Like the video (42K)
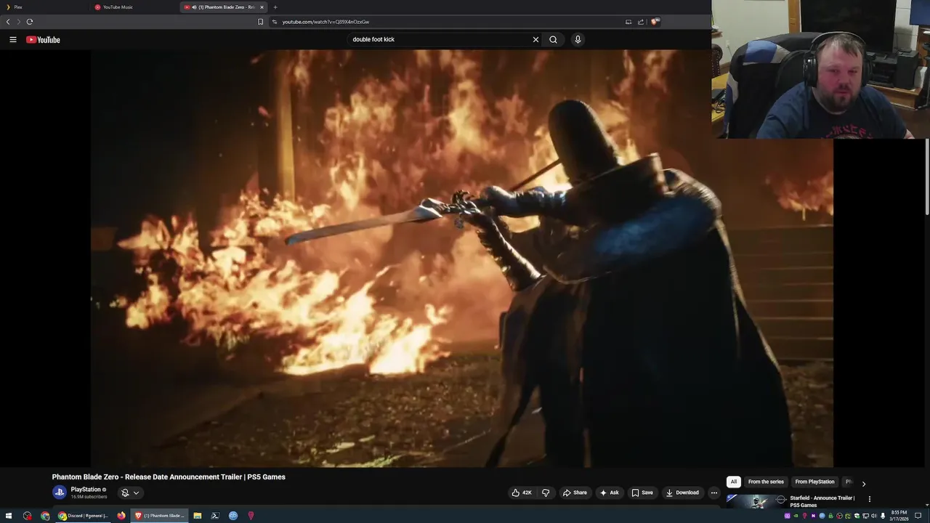The image size is (930, 523). [x=522, y=492]
